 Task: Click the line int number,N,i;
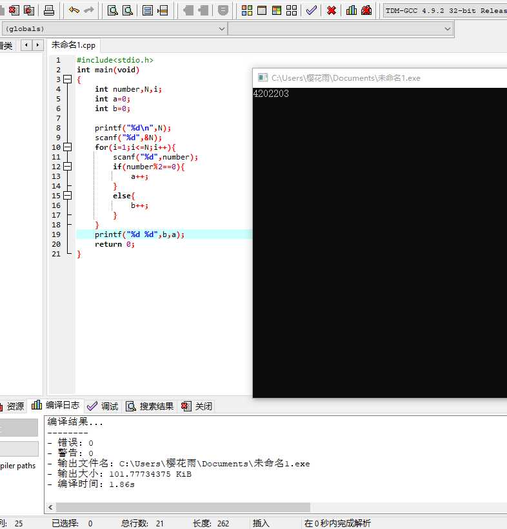tap(128, 89)
